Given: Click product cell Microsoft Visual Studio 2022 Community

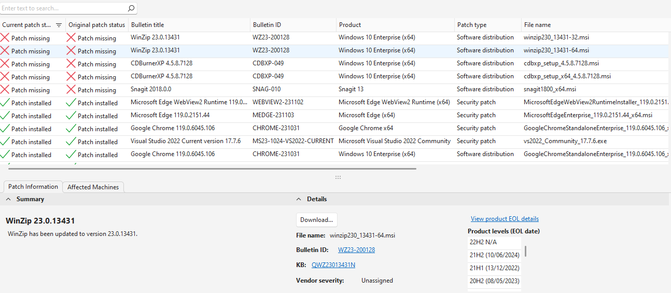Looking at the screenshot, I should (395, 141).
